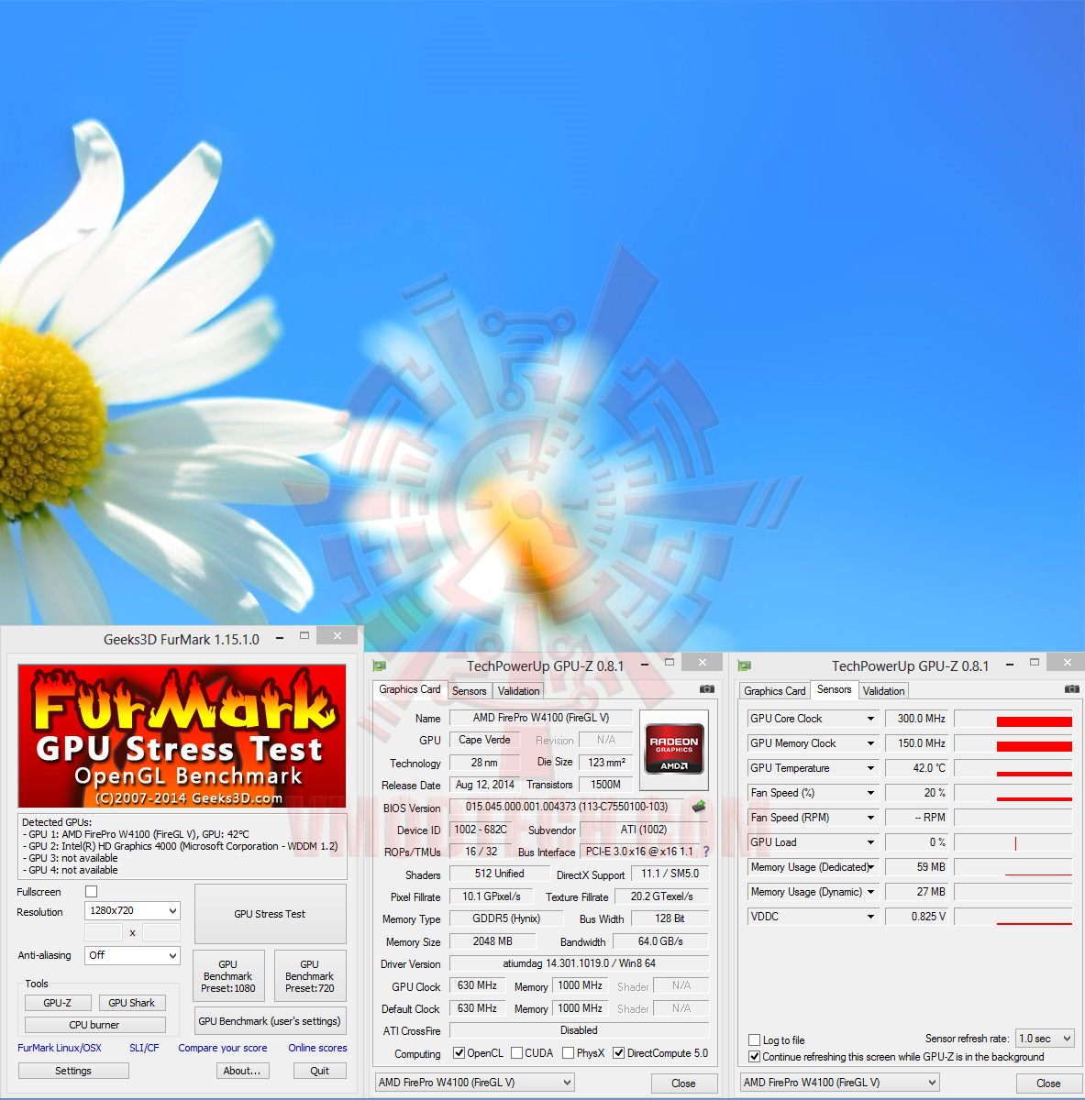
Task: Switch to Sensors tab in left GPU-Z window
Action: tap(470, 691)
